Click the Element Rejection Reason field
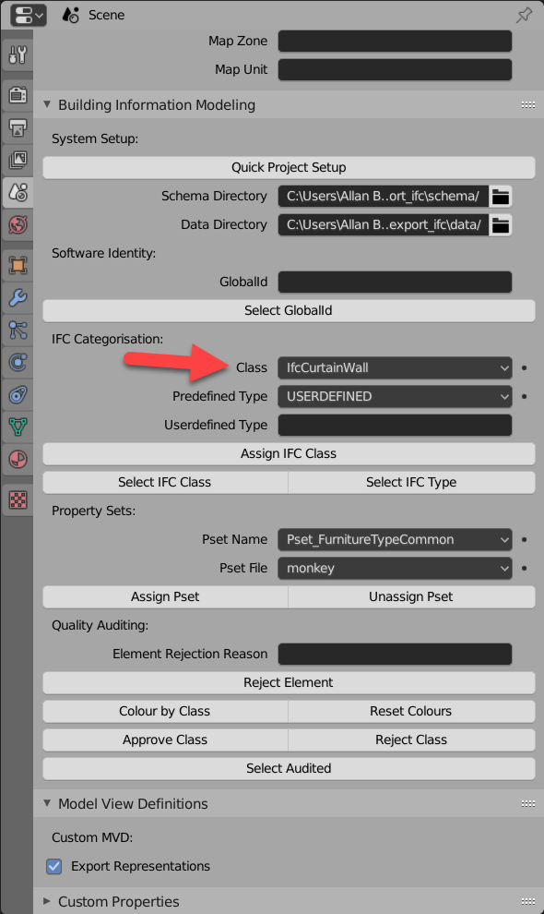Screen dimensions: 544x914 pyautogui.click(x=395, y=654)
